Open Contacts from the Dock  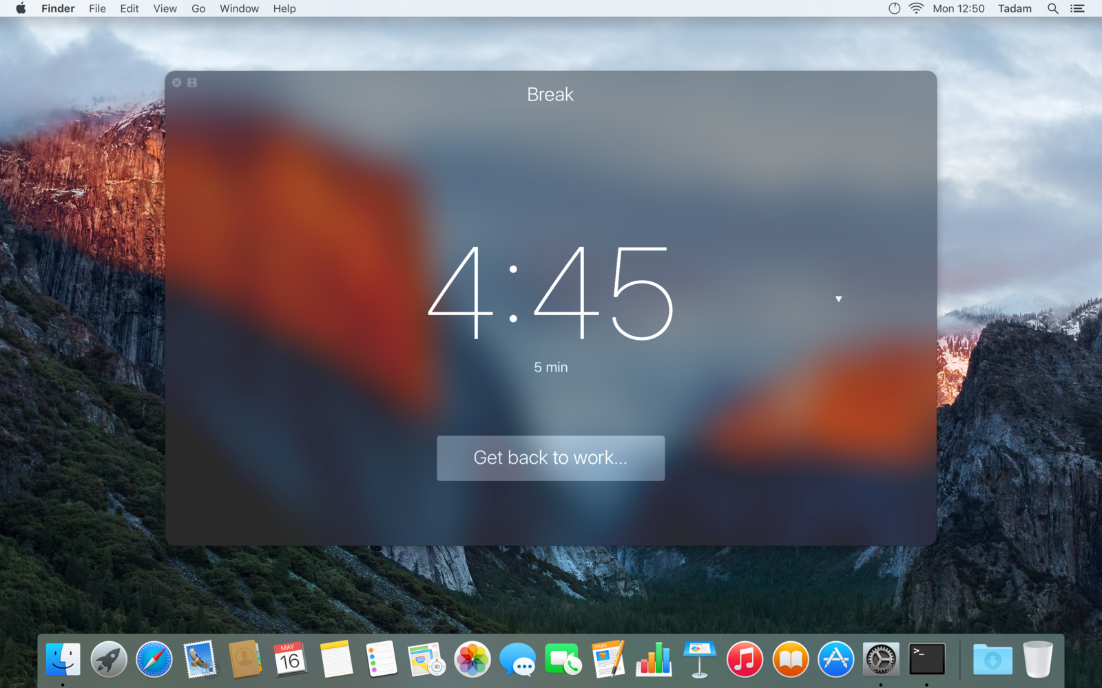point(245,659)
